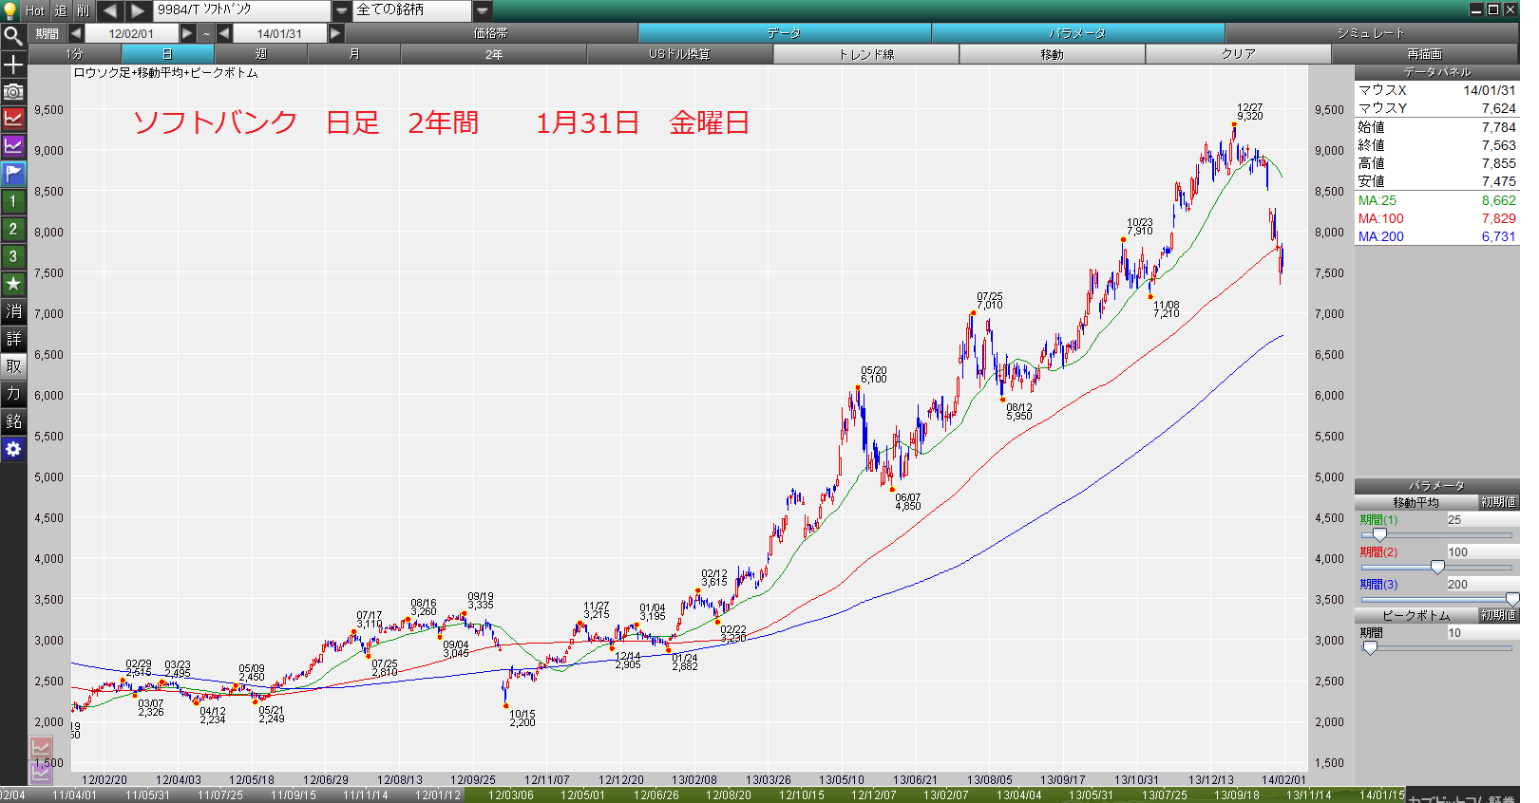This screenshot has height=803, width=1539.
Task: Click the start date field 12/02/01
Action: (131, 33)
